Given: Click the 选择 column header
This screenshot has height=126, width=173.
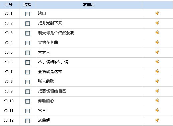Looking at the screenshot, I should (27, 5).
